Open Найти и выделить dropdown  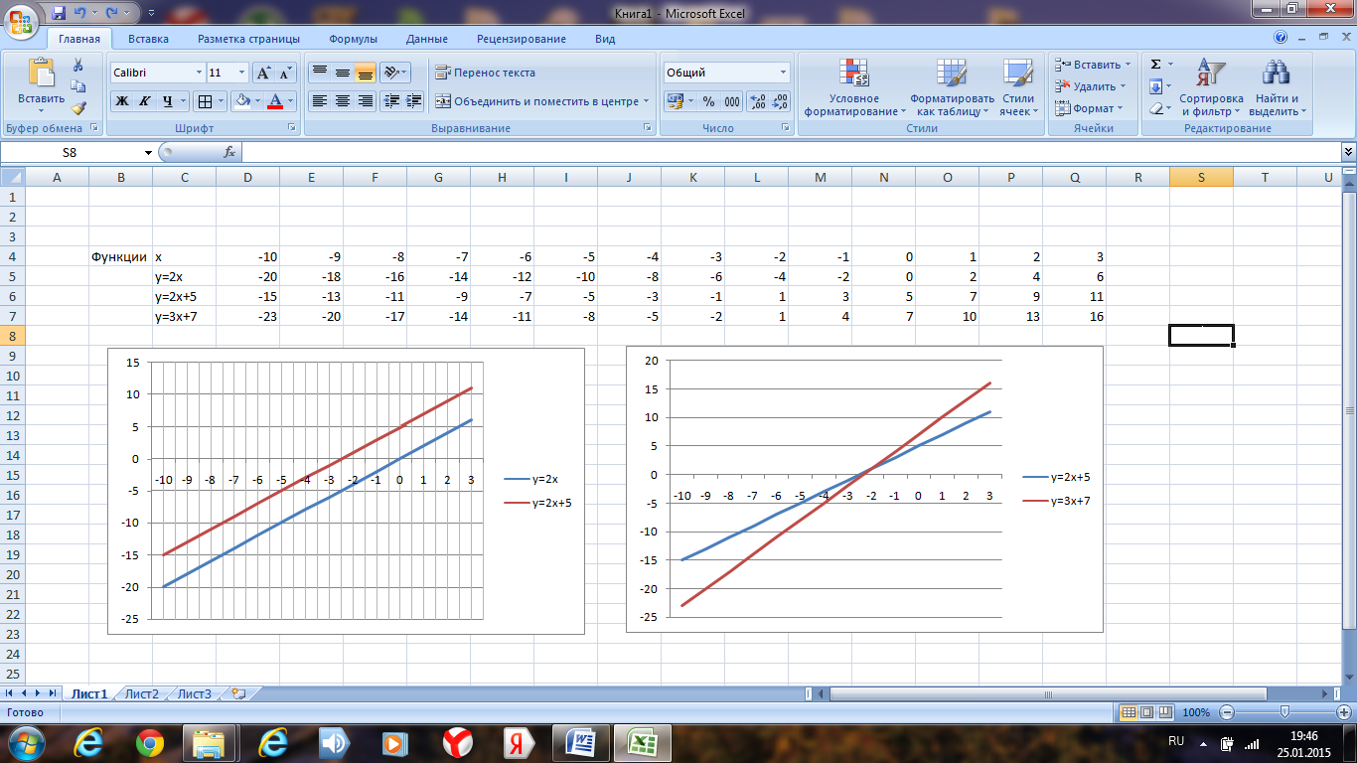click(1278, 87)
